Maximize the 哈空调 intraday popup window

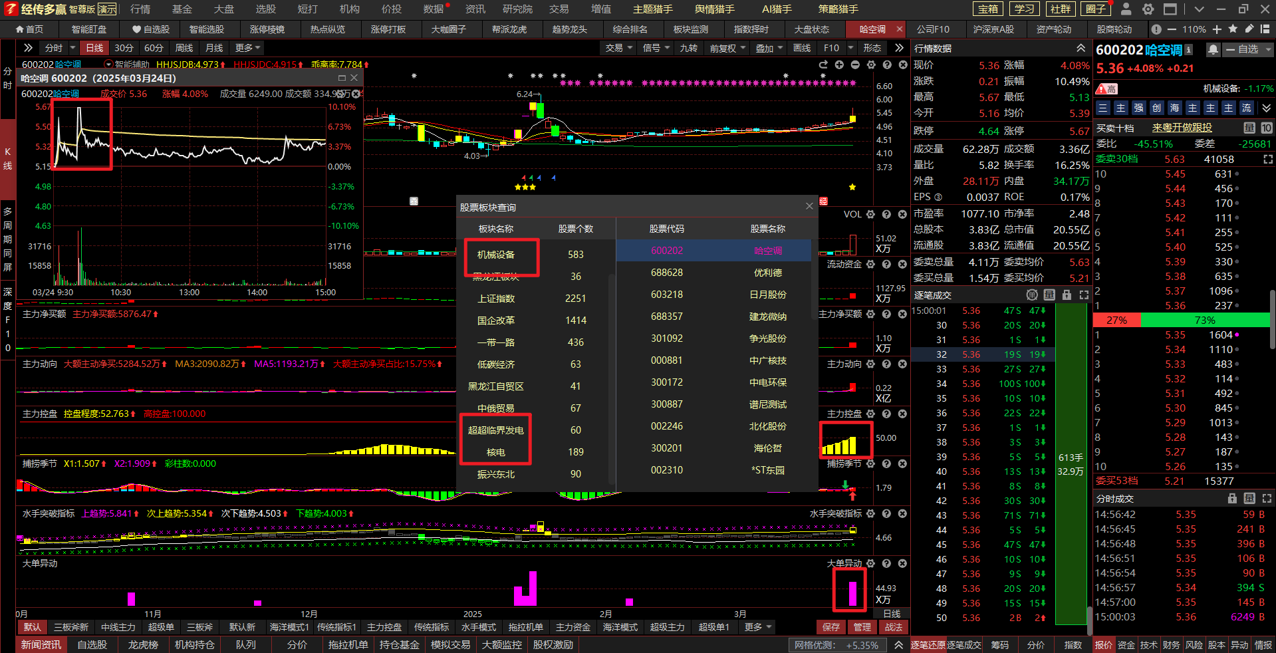tap(342, 78)
